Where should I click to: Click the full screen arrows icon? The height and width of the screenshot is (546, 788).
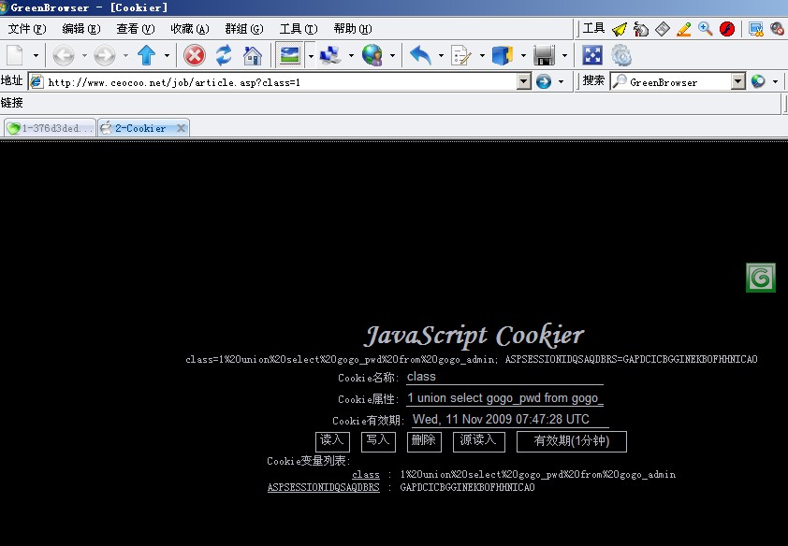click(592, 55)
